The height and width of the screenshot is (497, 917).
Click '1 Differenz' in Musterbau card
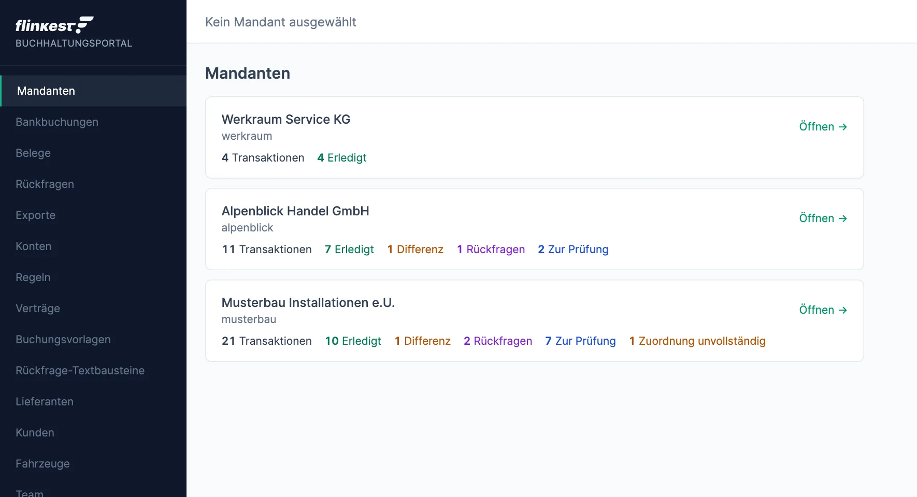click(x=423, y=341)
